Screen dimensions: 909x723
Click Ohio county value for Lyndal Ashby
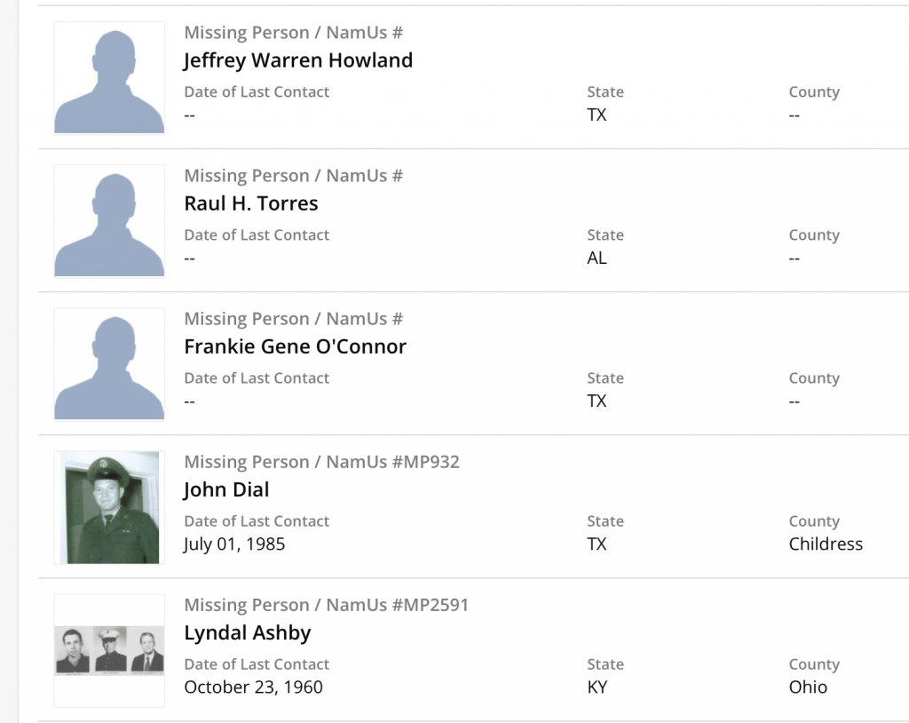808,687
